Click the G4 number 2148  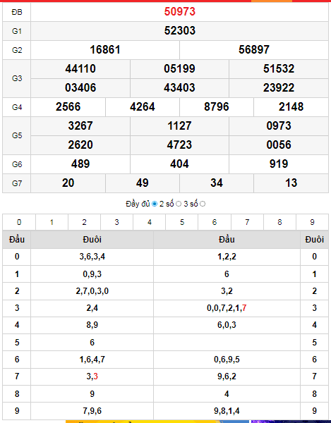tap(291, 107)
